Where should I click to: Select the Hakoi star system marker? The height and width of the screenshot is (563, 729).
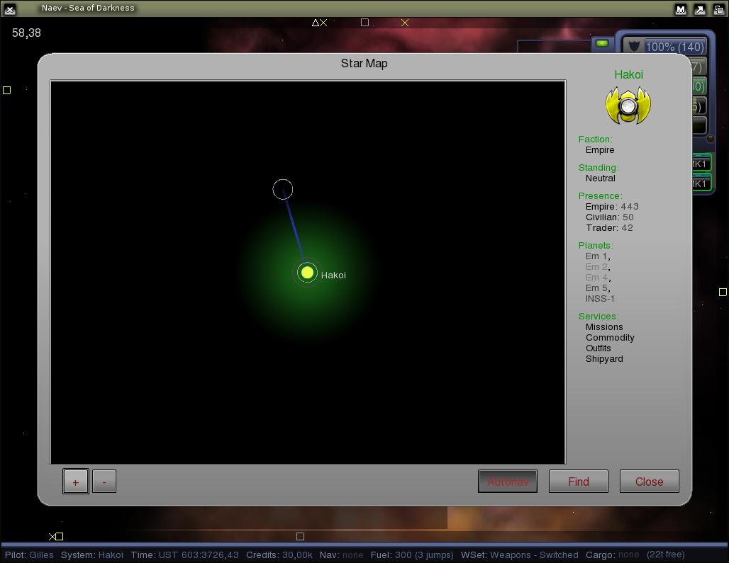(307, 273)
